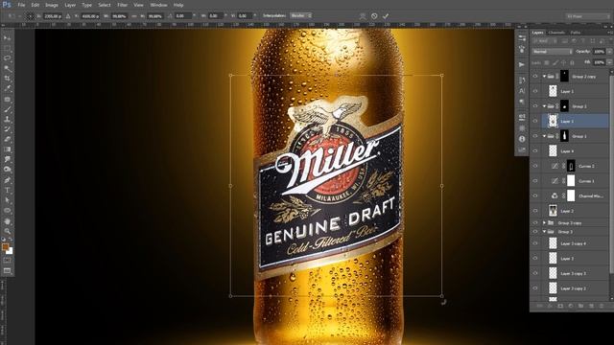Viewport: 614px width, 345px height.
Task: Click the Photoshop Ps logo
Action: [7, 5]
